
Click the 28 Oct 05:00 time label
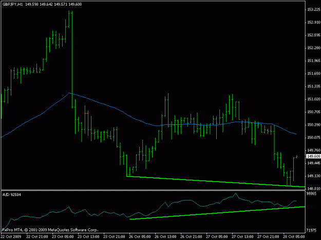tap(294, 237)
